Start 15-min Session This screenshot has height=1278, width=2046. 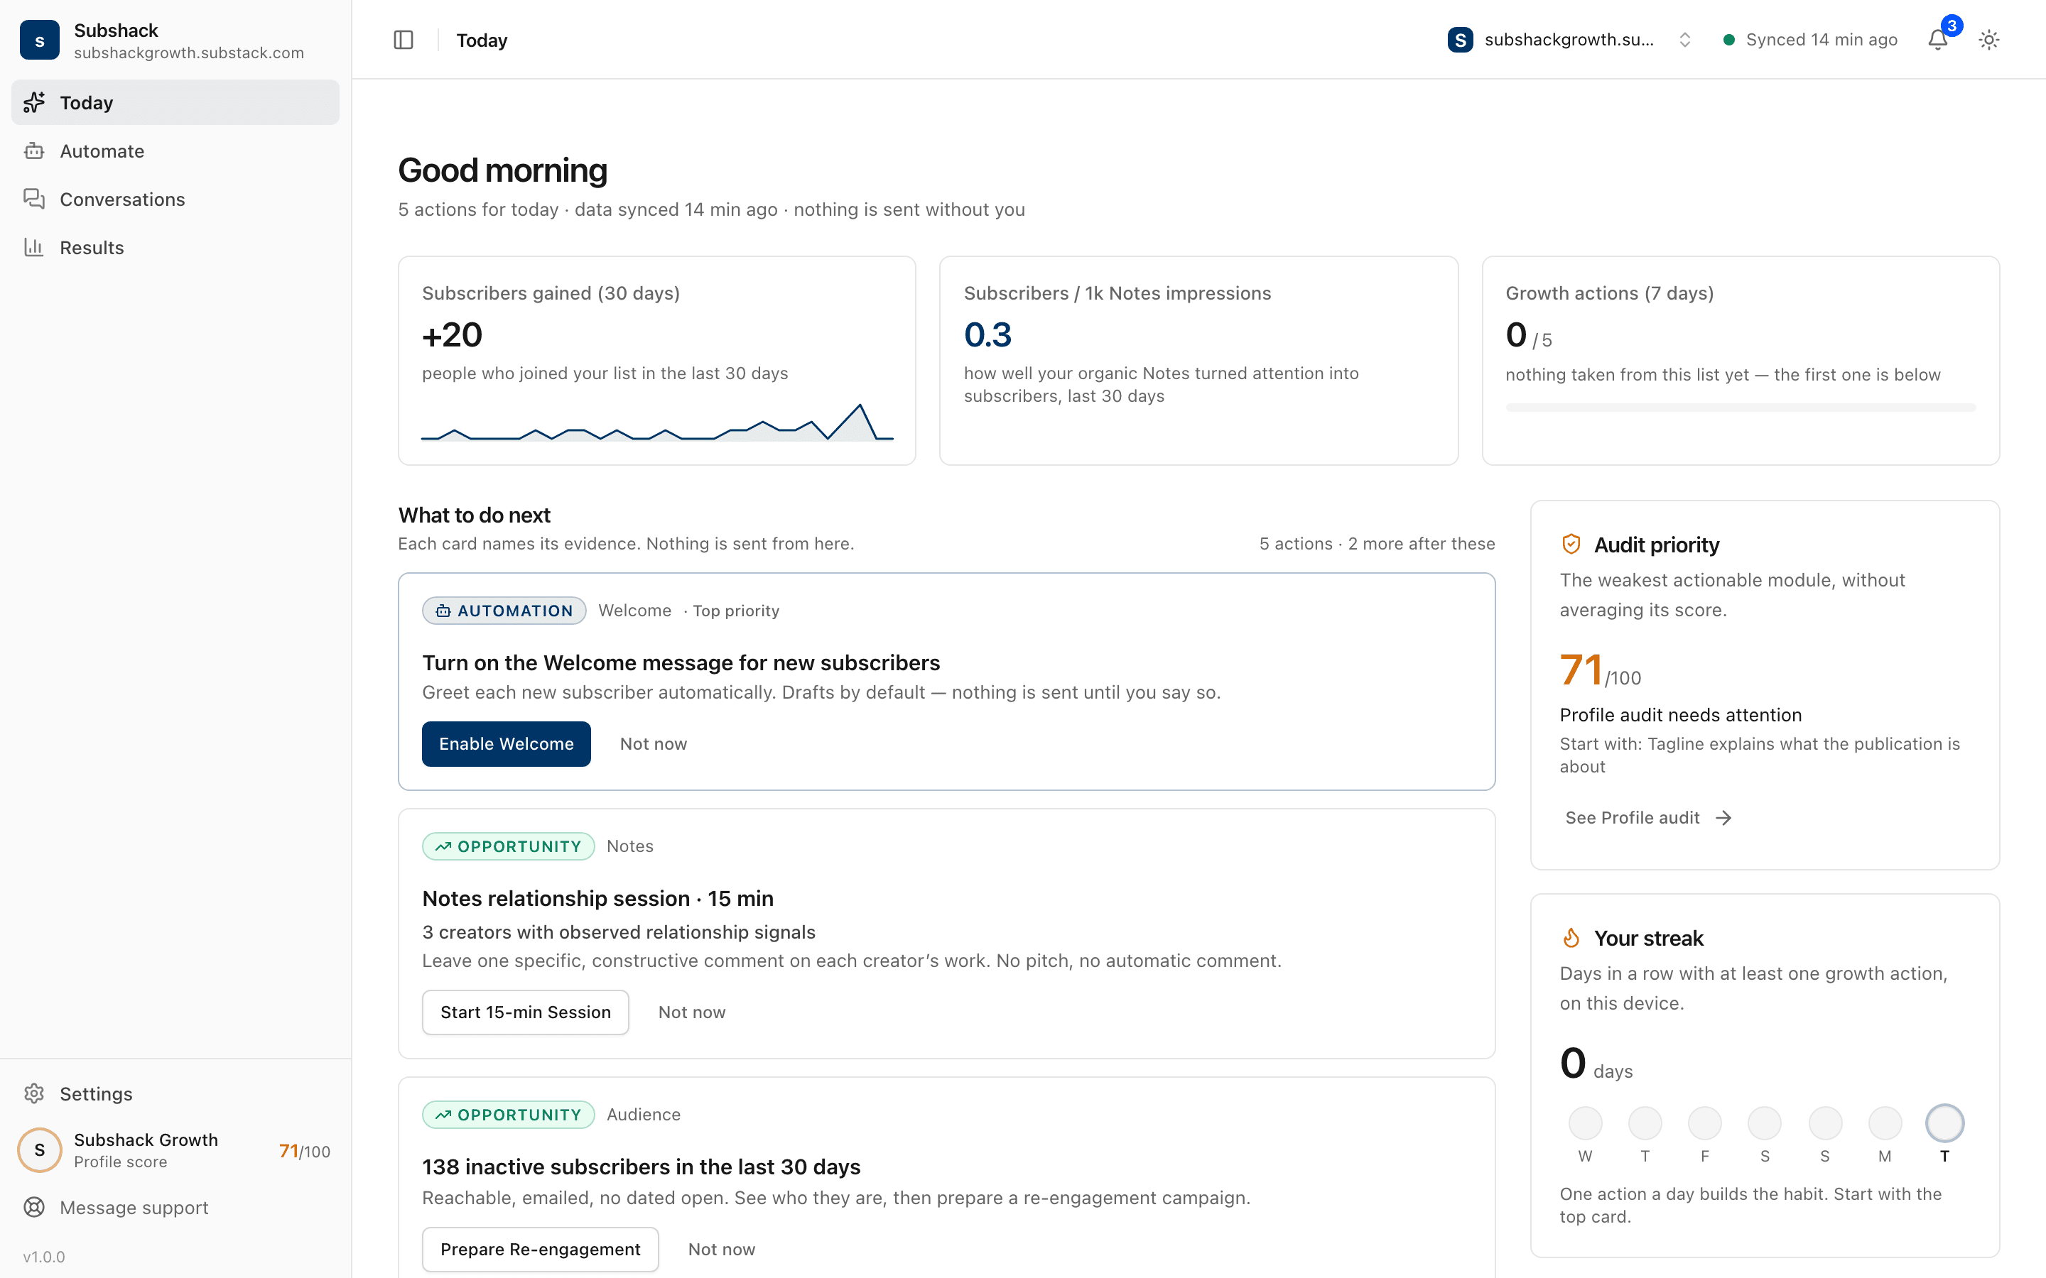tap(525, 1012)
